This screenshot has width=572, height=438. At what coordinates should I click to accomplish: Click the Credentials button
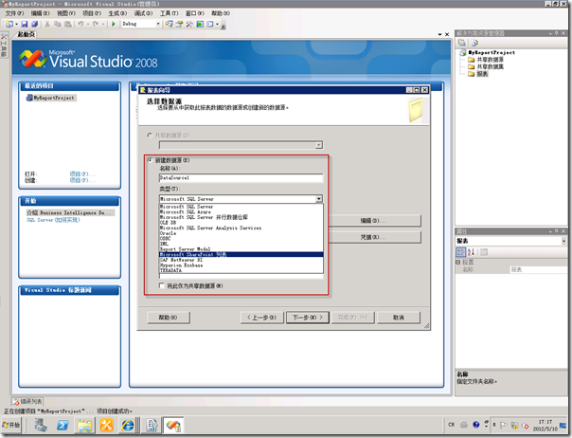point(375,237)
